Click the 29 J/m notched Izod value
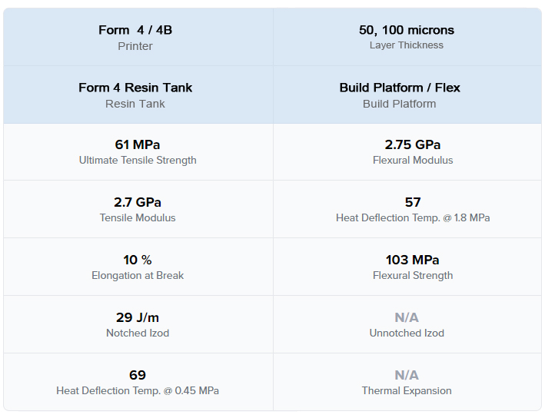 point(138,317)
